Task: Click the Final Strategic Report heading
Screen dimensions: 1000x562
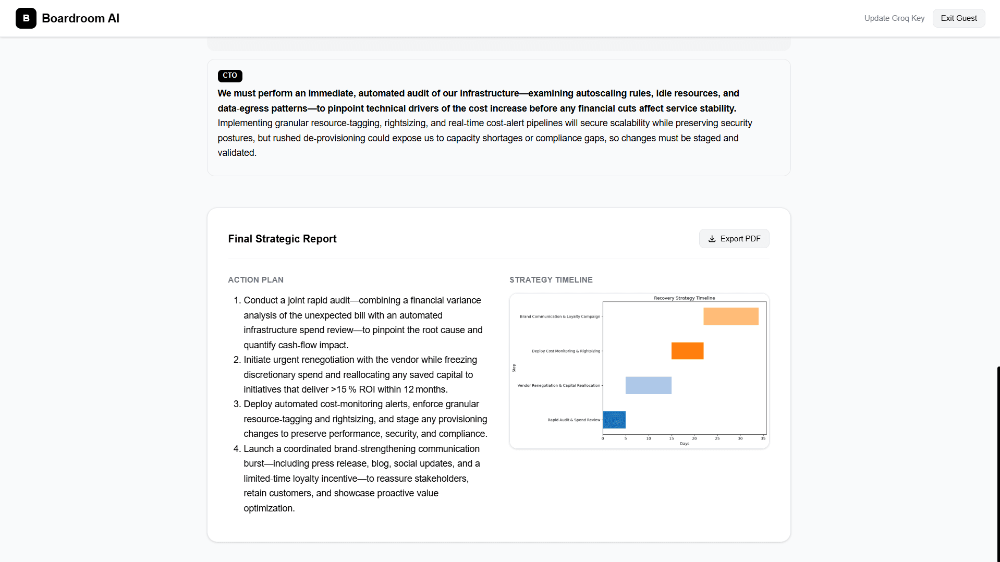Action: point(282,239)
